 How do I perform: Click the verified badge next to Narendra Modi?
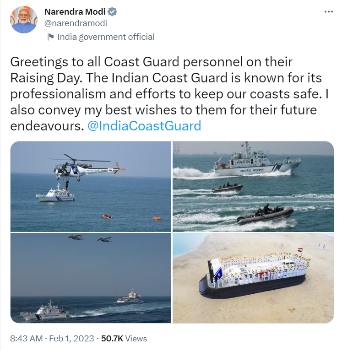pyautogui.click(x=112, y=11)
